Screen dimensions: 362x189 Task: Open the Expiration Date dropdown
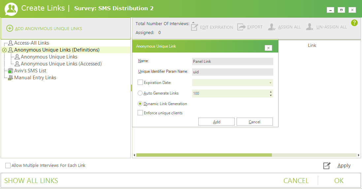tap(271, 83)
